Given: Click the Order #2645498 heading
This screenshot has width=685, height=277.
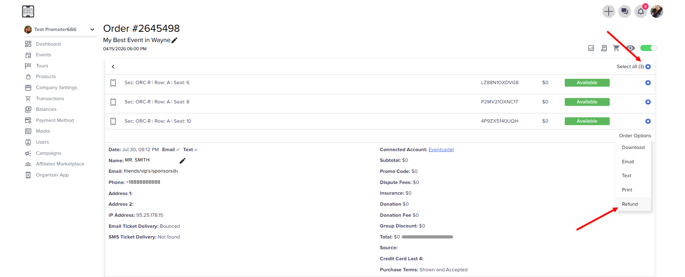Looking at the screenshot, I should click(141, 29).
